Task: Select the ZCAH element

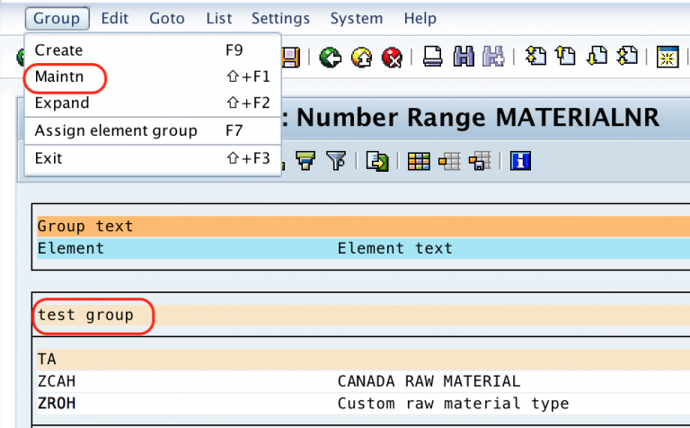Action: [x=57, y=381]
